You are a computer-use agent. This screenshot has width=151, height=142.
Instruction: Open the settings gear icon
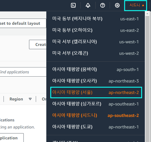point(117,5)
